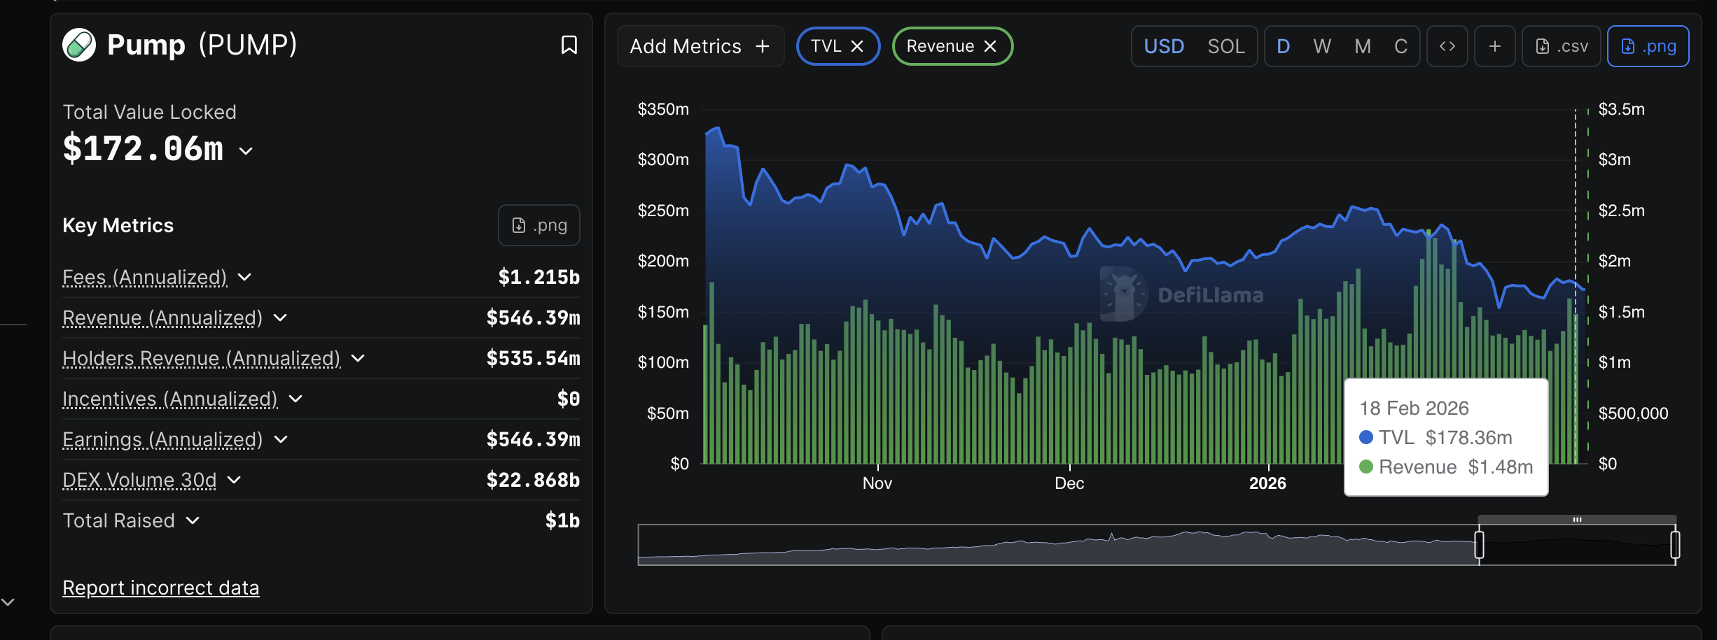Viewport: 1717px width, 640px height.
Task: Click left handle of chart range slider
Action: click(1479, 544)
